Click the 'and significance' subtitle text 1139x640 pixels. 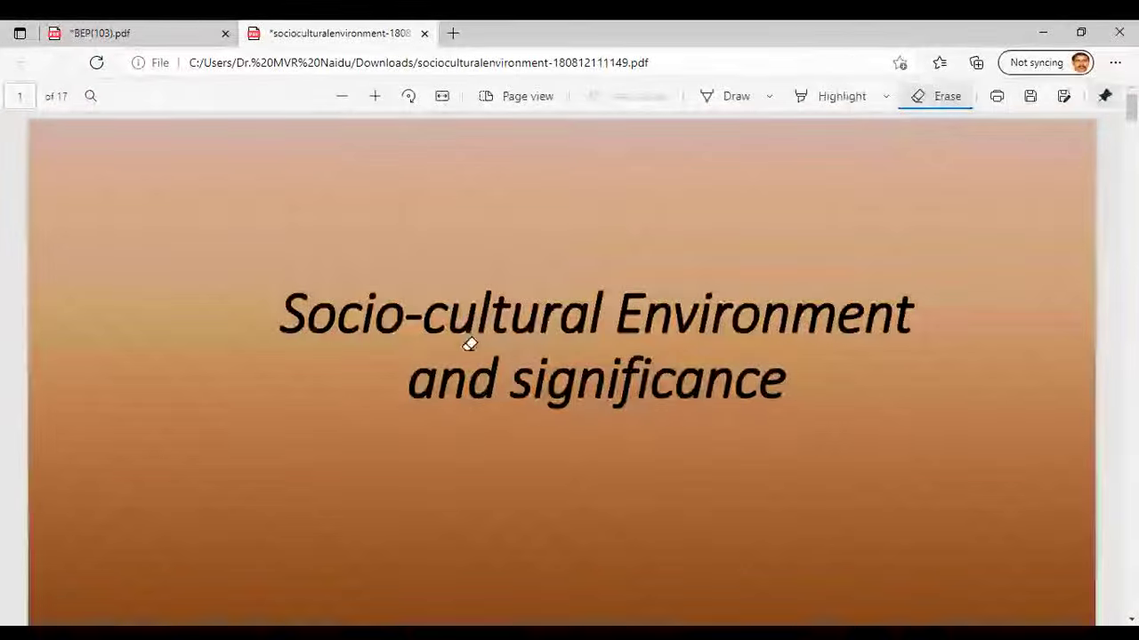596,380
